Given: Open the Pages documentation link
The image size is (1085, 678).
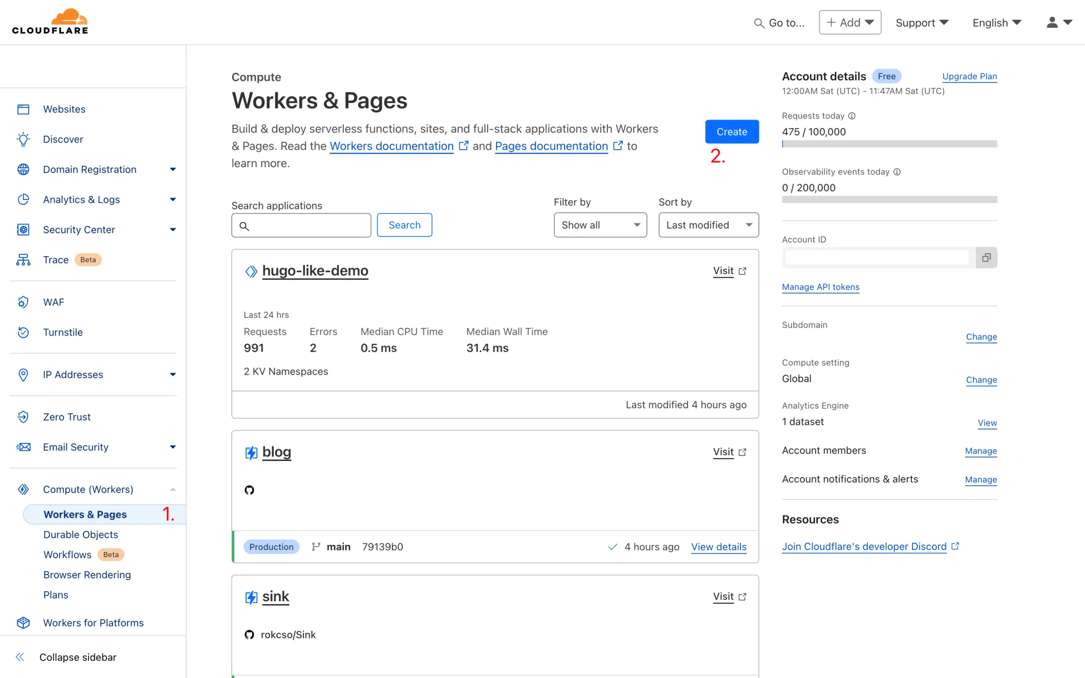Looking at the screenshot, I should 552,146.
